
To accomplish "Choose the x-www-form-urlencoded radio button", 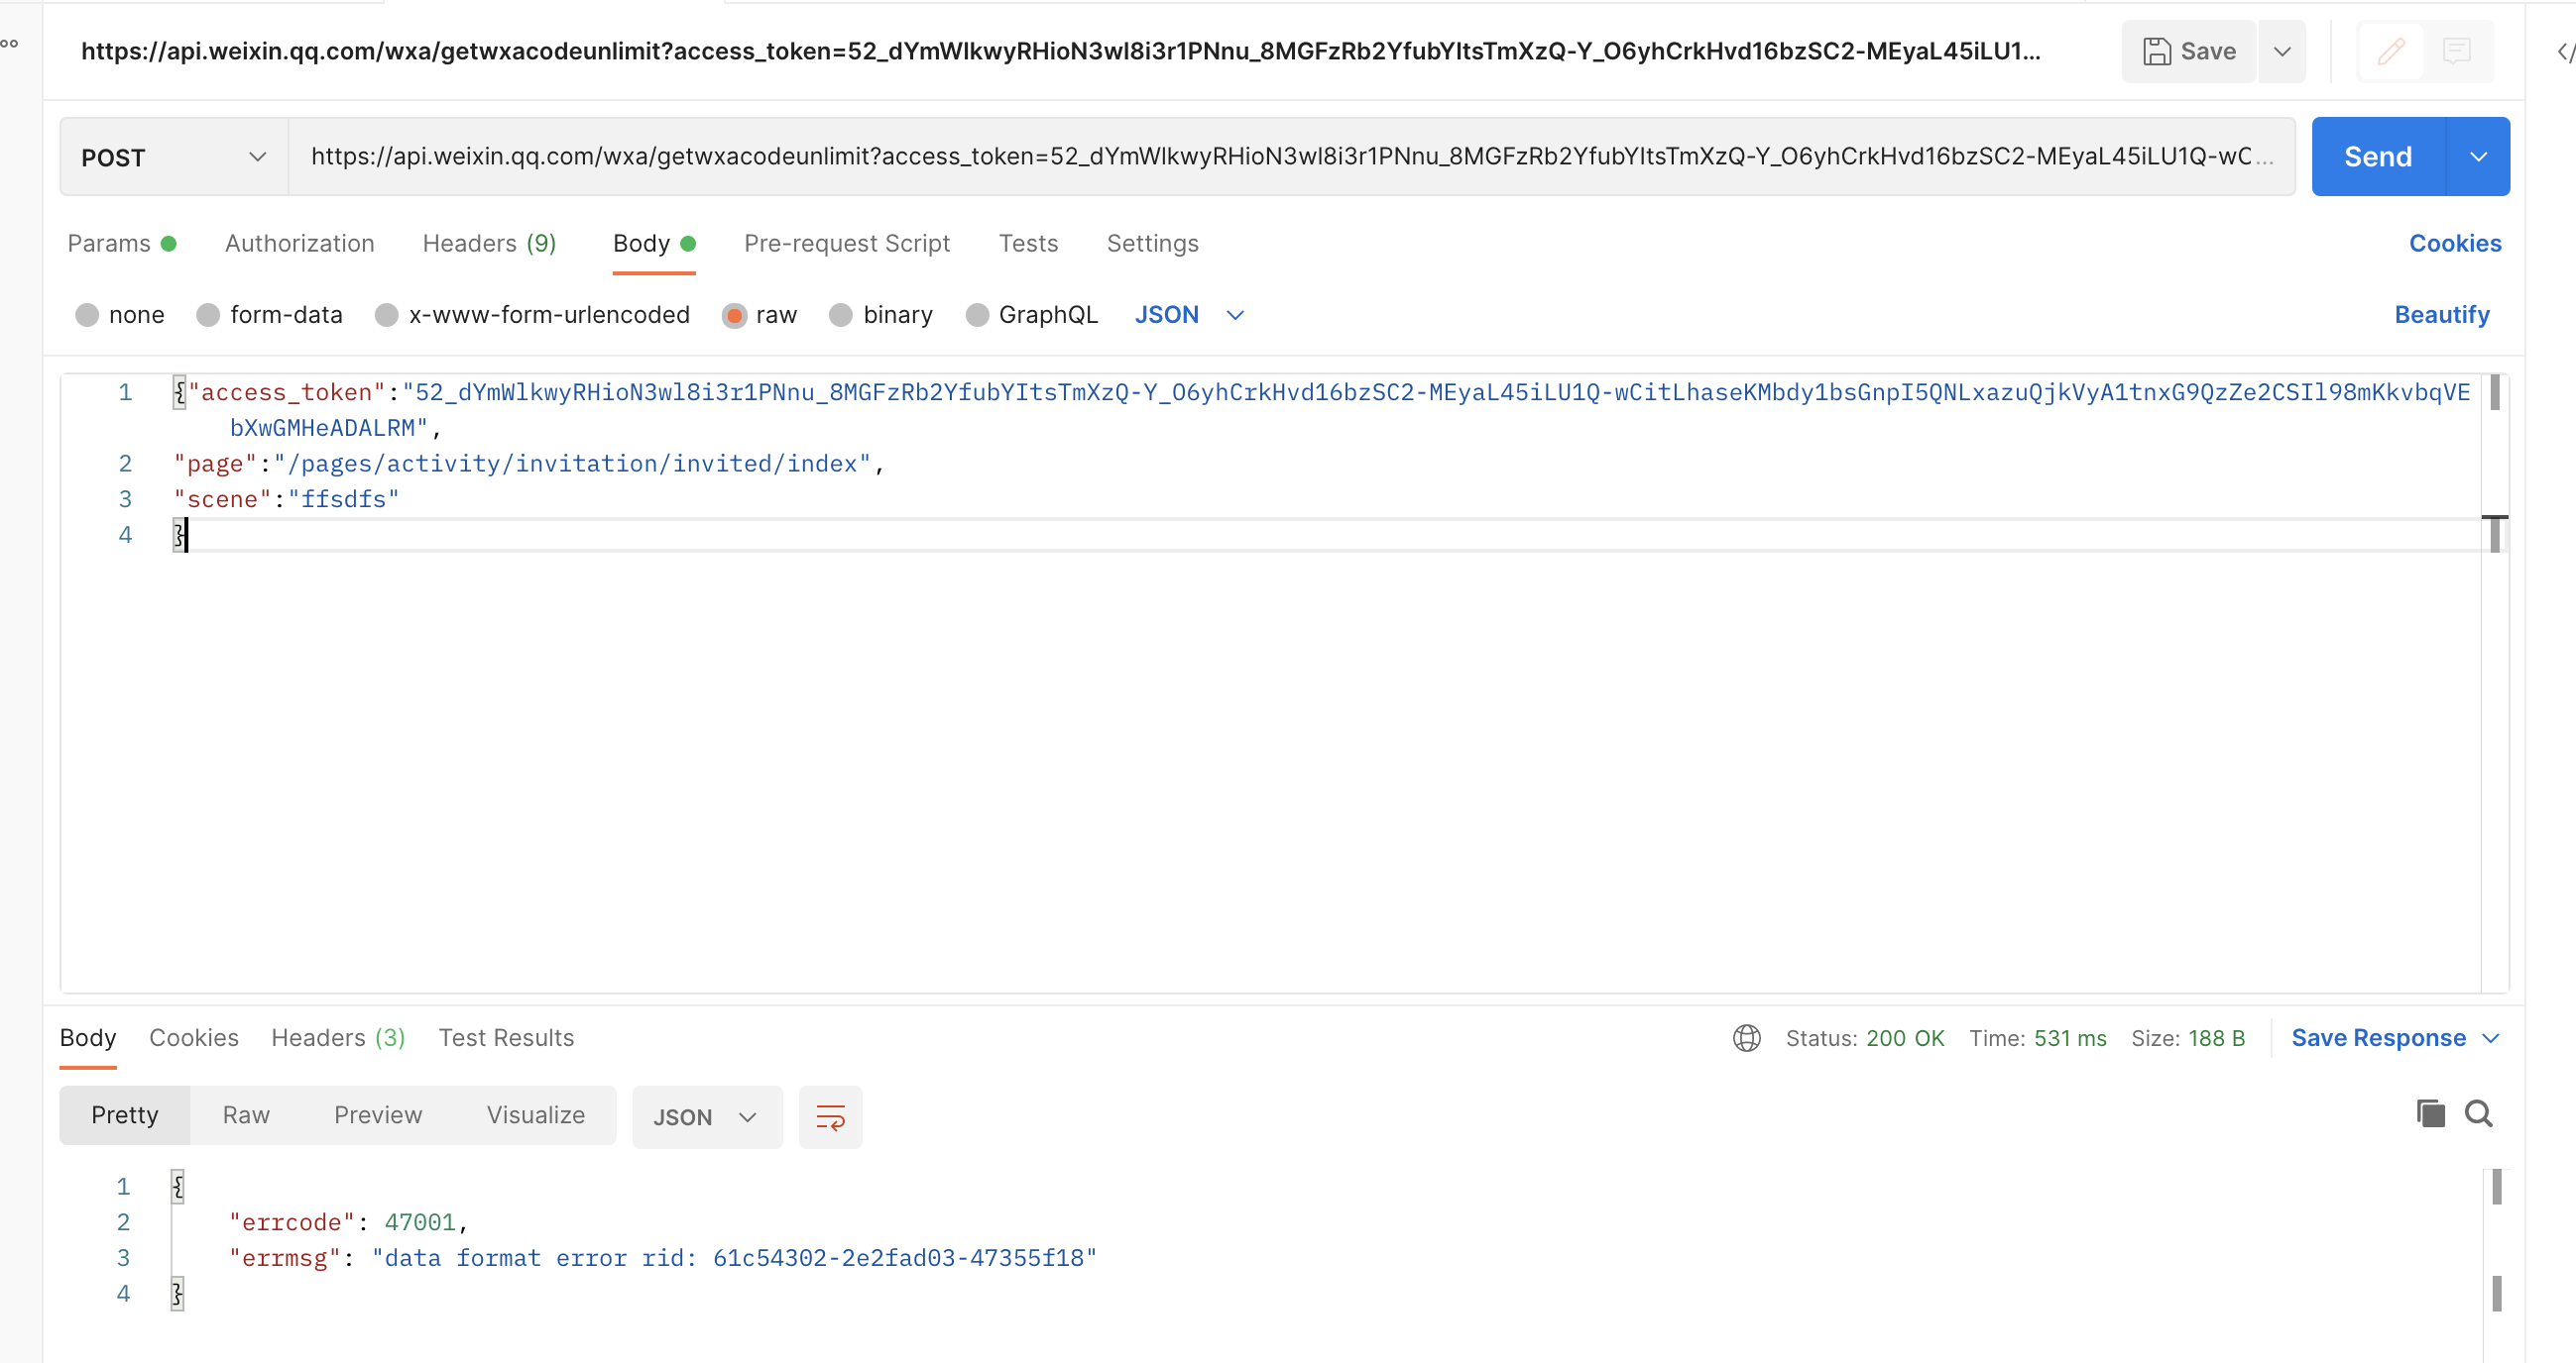I will pyautogui.click(x=387, y=315).
